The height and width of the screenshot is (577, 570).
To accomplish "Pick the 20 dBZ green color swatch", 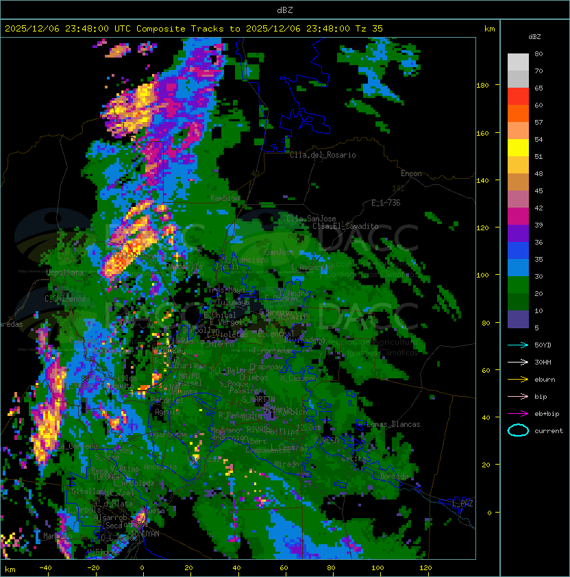I will (518, 302).
